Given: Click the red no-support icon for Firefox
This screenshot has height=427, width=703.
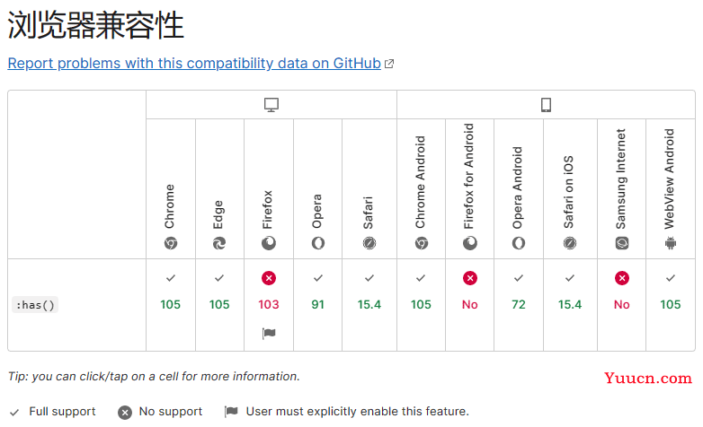Looking at the screenshot, I should (269, 278).
